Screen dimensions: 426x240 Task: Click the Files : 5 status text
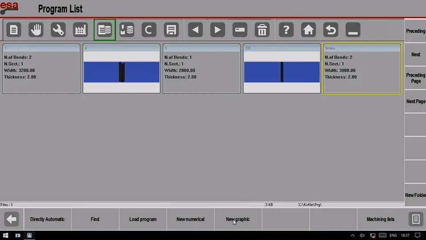click(x=7, y=205)
